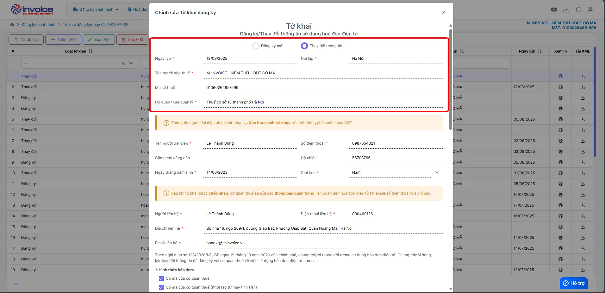Click the print icon in row 1
Screen dimensions: 605x293
tap(560, 76)
